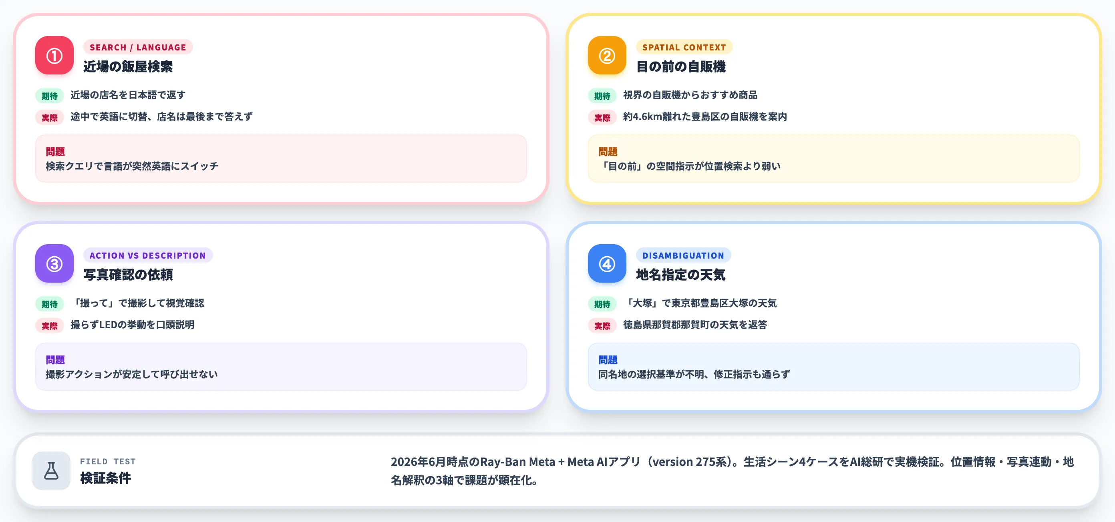Click the heading 目の前の自販機
This screenshot has width=1115, height=522.
pyautogui.click(x=681, y=66)
